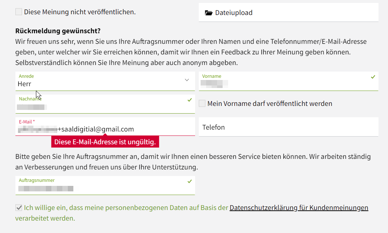Tick the 'Diese Meinung nicht veröffentlichen' checkbox
Image resolution: width=388 pixels, height=233 pixels.
19,12
